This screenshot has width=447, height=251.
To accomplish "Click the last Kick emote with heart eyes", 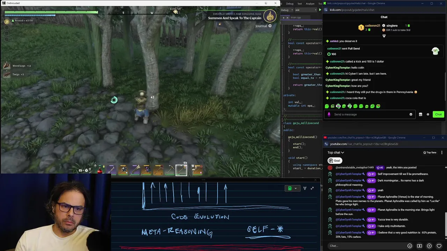I will pyautogui.click(x=378, y=106).
